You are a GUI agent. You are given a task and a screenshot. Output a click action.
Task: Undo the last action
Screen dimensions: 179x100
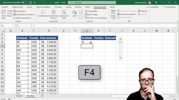(34, 2)
